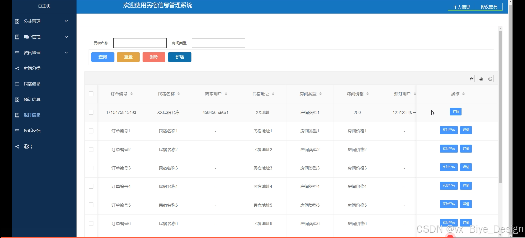Click the 公共管理 grid icon in sidebar

pyautogui.click(x=17, y=21)
